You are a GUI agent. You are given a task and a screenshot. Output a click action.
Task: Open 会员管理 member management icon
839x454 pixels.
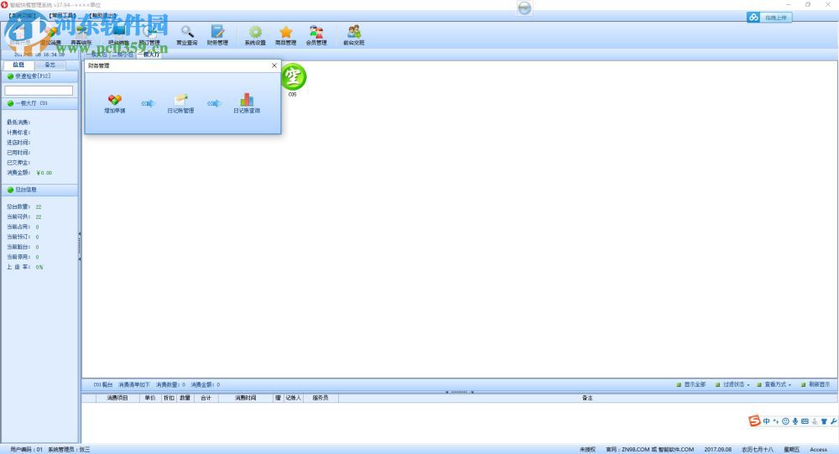coord(316,35)
